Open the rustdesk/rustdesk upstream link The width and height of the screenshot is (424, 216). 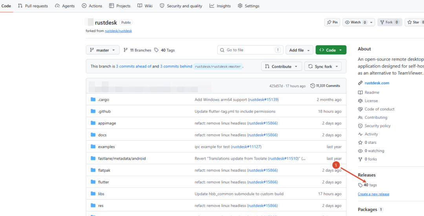click(118, 31)
